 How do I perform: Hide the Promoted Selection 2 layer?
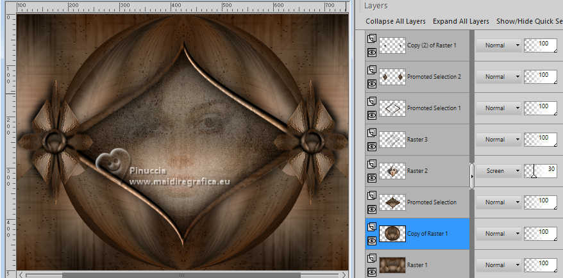click(371, 83)
